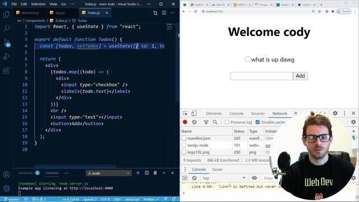Viewport: 359px width, 202px height.
Task: Create a live expression with the eye icon
Action: click(254, 178)
